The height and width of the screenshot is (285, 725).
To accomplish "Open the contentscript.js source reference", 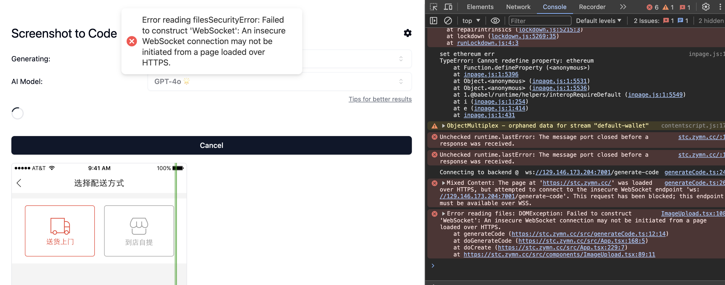I will point(693,126).
